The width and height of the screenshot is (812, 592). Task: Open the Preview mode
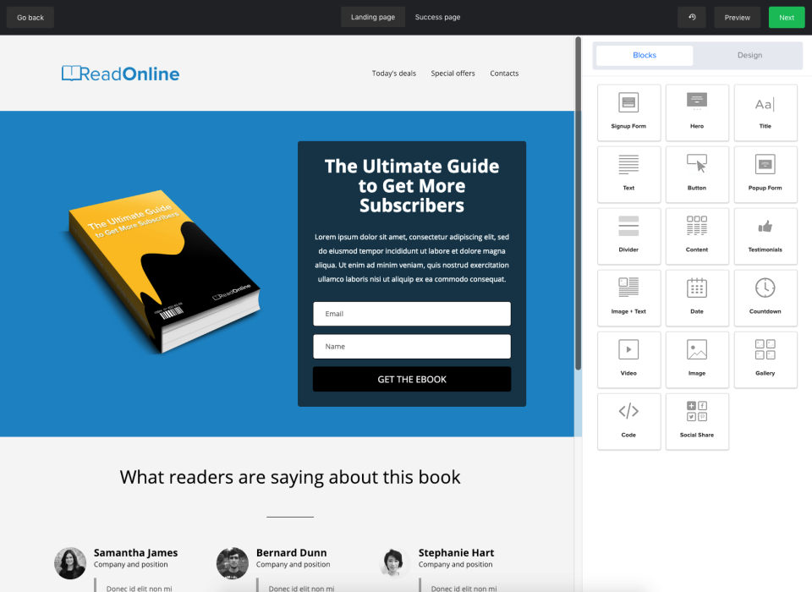(736, 17)
